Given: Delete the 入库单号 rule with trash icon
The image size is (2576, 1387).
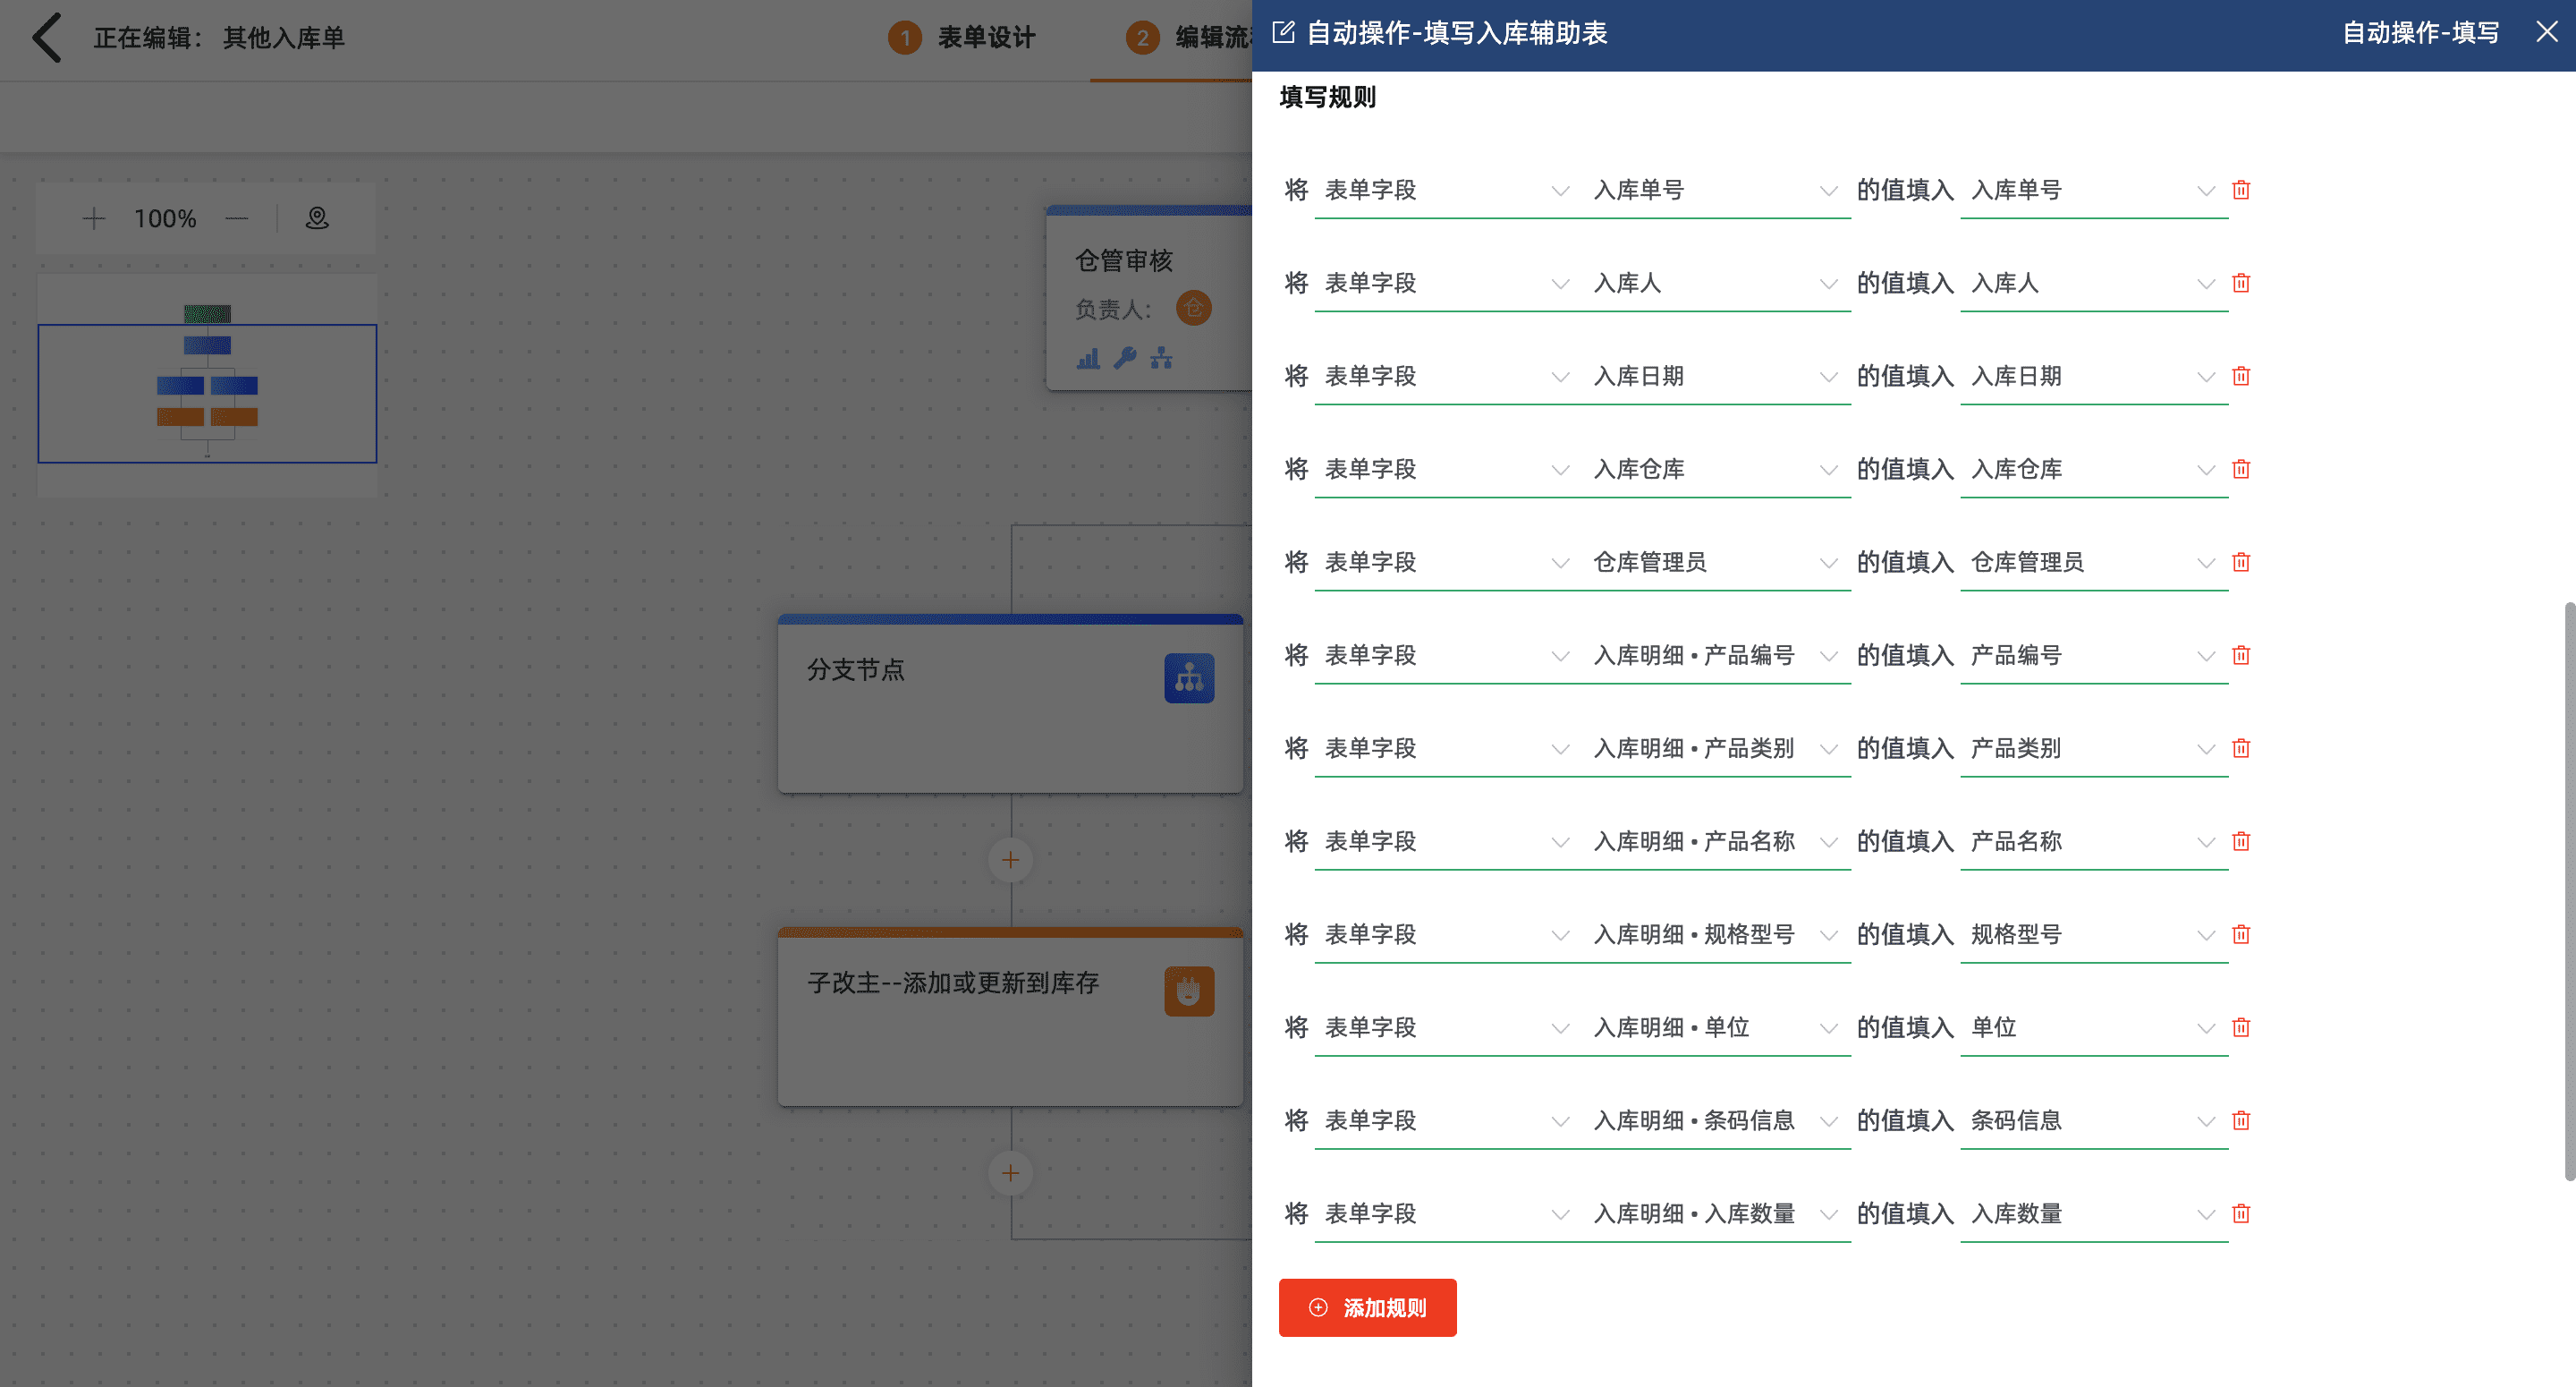Looking at the screenshot, I should (x=2241, y=190).
